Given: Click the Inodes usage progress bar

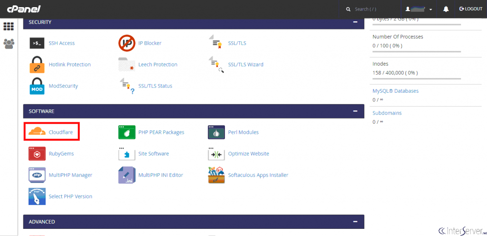Looking at the screenshot, I should [417, 79].
